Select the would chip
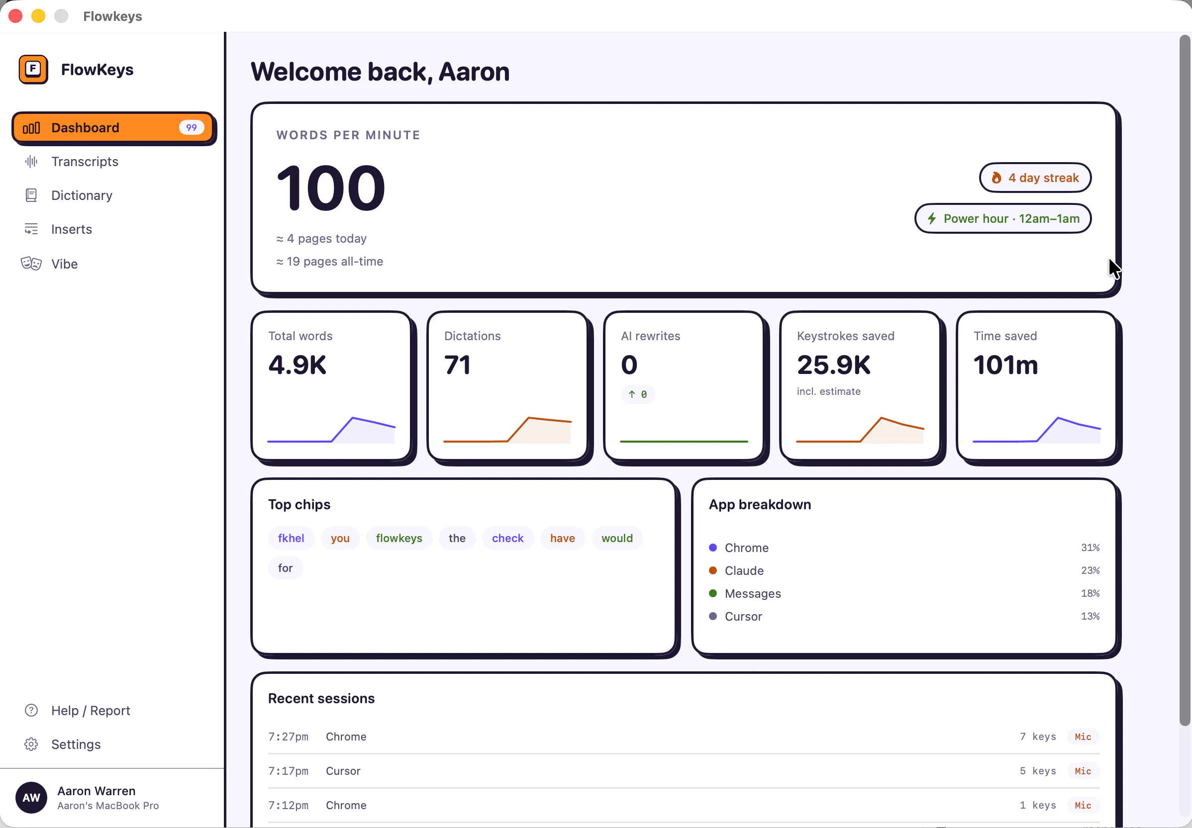Screen dimensions: 1192x828 tap(617, 538)
